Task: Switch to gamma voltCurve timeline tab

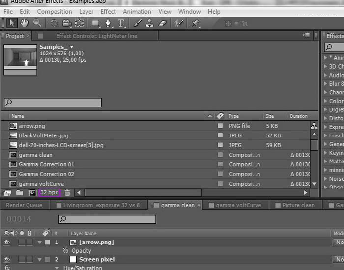Action: (x=236, y=205)
